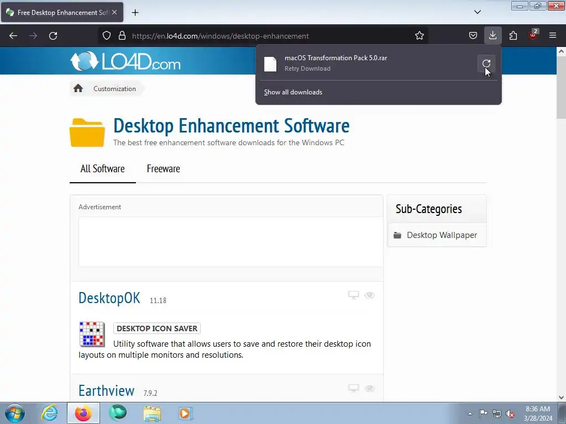Screen dimensions: 566x424
Task: Click the forward navigation arrow
Action: tap(33, 36)
